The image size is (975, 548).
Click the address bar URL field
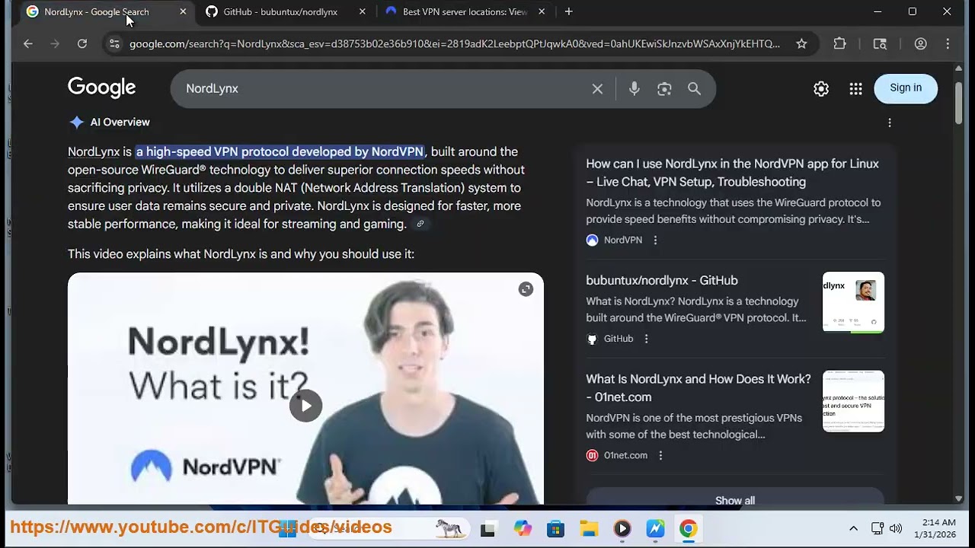[x=455, y=44]
